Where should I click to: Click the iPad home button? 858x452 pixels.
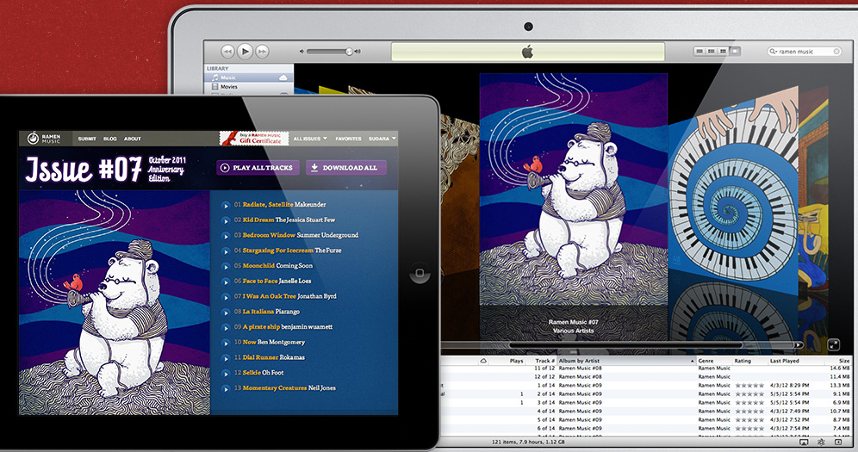pos(420,273)
